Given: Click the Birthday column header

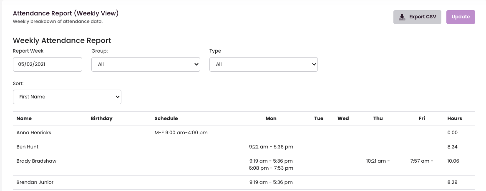Looking at the screenshot, I should coord(101,118).
